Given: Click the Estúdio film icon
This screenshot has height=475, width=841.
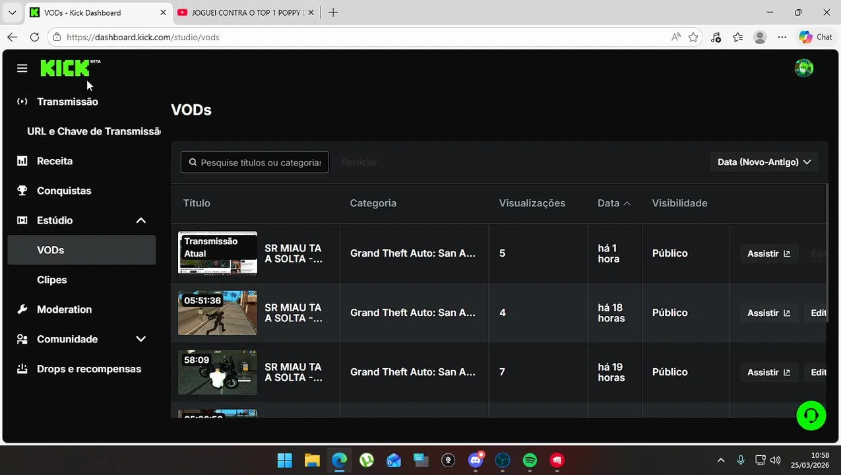Looking at the screenshot, I should tap(22, 220).
